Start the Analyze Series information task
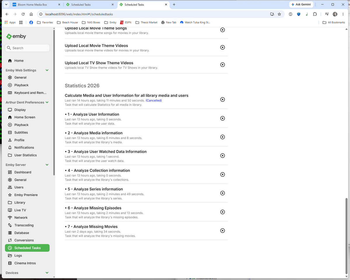350x280 pixels. pos(223,193)
